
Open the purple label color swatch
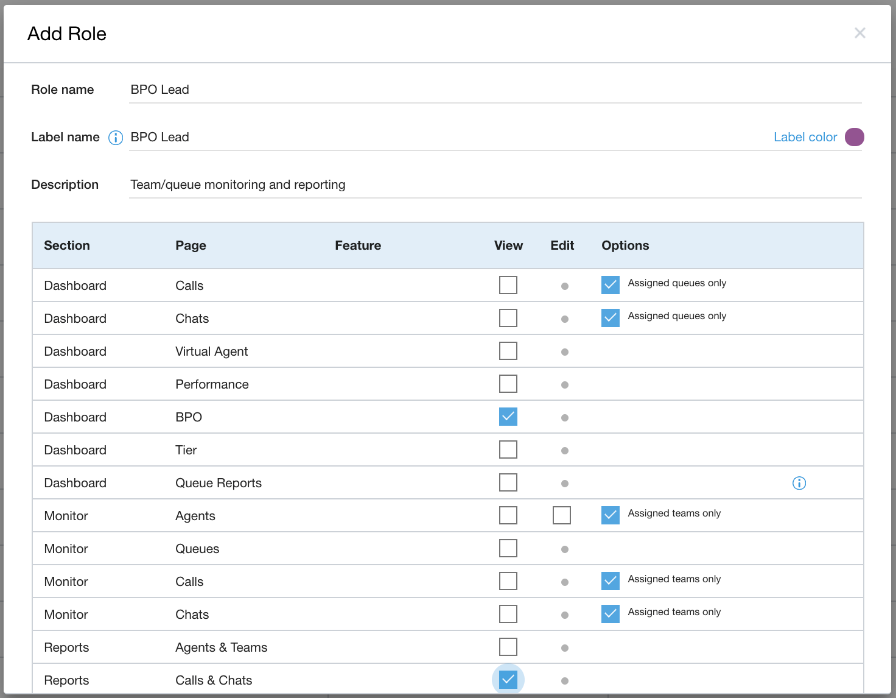855,137
